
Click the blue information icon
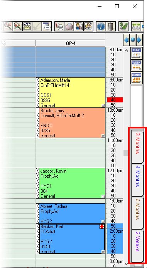(101, 26)
